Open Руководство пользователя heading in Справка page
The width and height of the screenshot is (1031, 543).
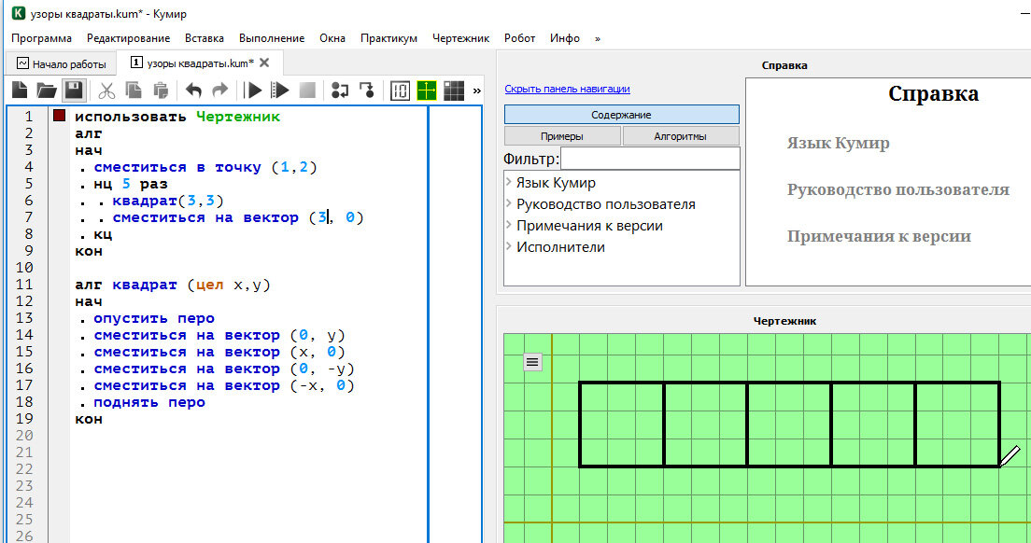point(897,189)
